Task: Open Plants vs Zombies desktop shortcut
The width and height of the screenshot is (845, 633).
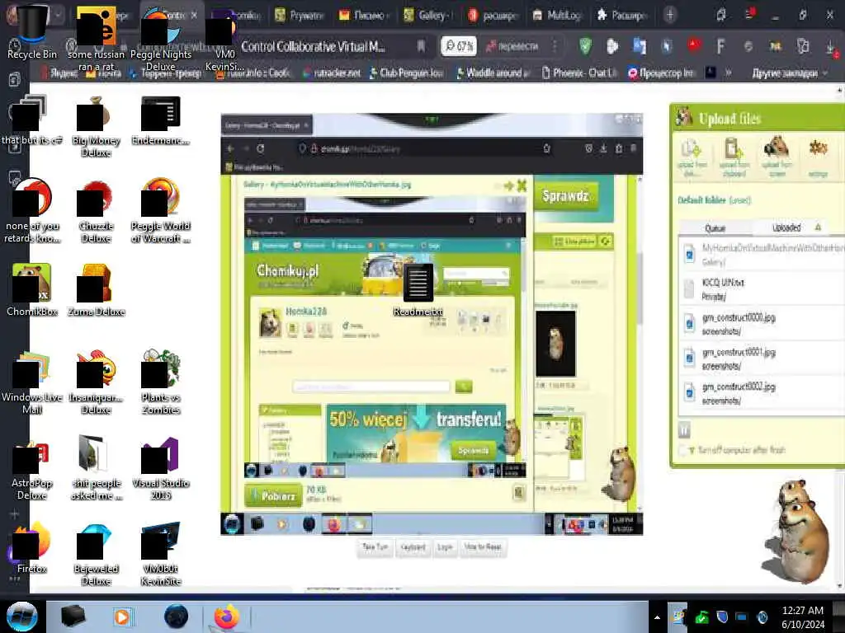Action: pyautogui.click(x=161, y=382)
